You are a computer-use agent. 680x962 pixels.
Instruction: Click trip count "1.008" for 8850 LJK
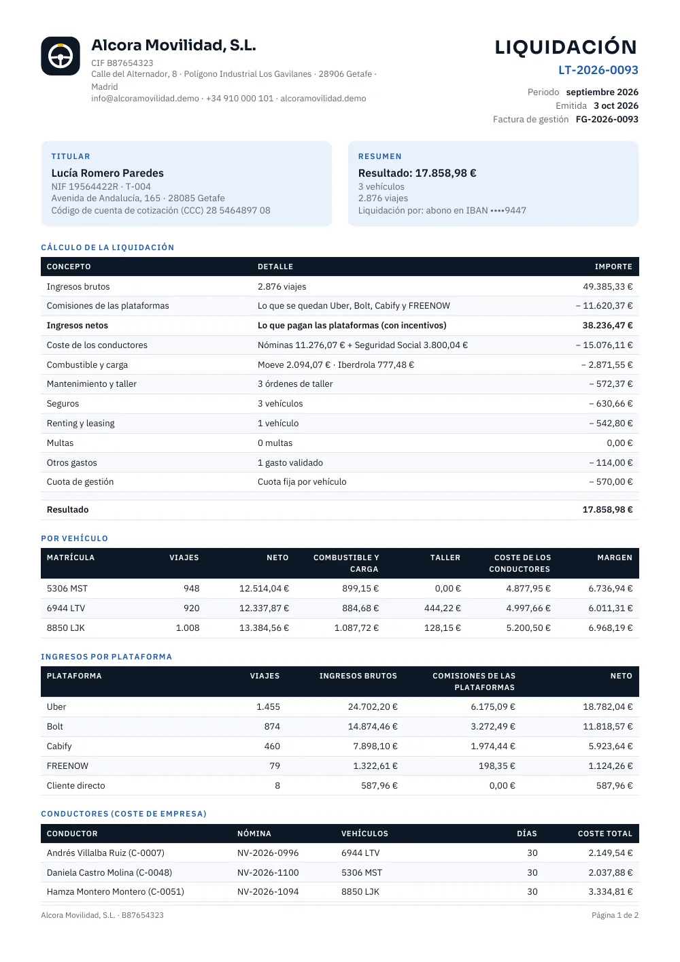point(188,628)
